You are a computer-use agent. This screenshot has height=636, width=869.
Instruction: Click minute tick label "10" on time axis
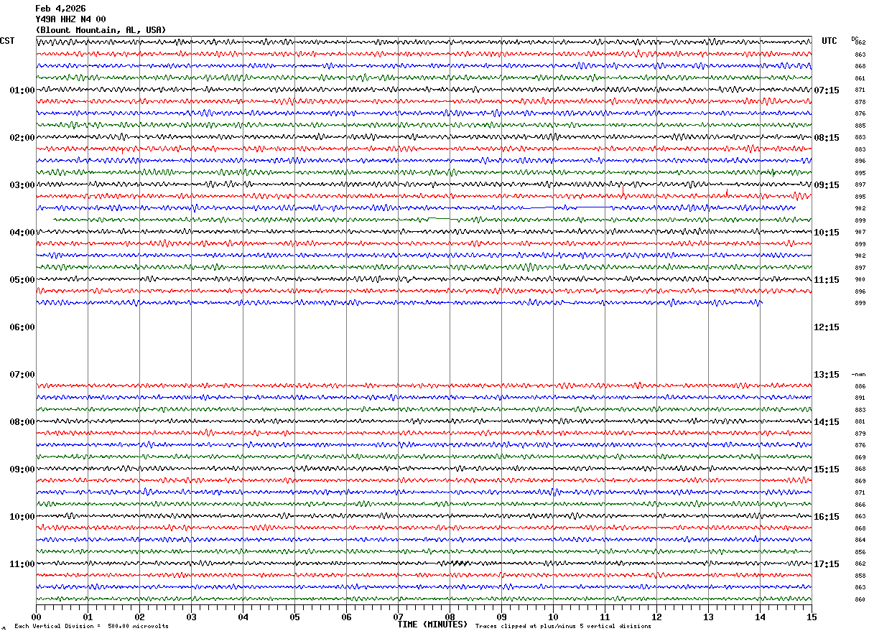click(553, 617)
